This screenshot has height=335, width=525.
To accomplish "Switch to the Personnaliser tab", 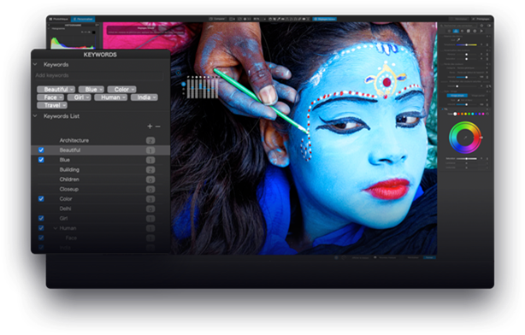I will pos(83,19).
